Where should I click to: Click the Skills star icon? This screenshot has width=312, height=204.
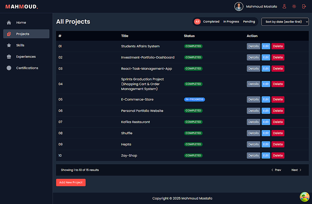click(x=9, y=45)
